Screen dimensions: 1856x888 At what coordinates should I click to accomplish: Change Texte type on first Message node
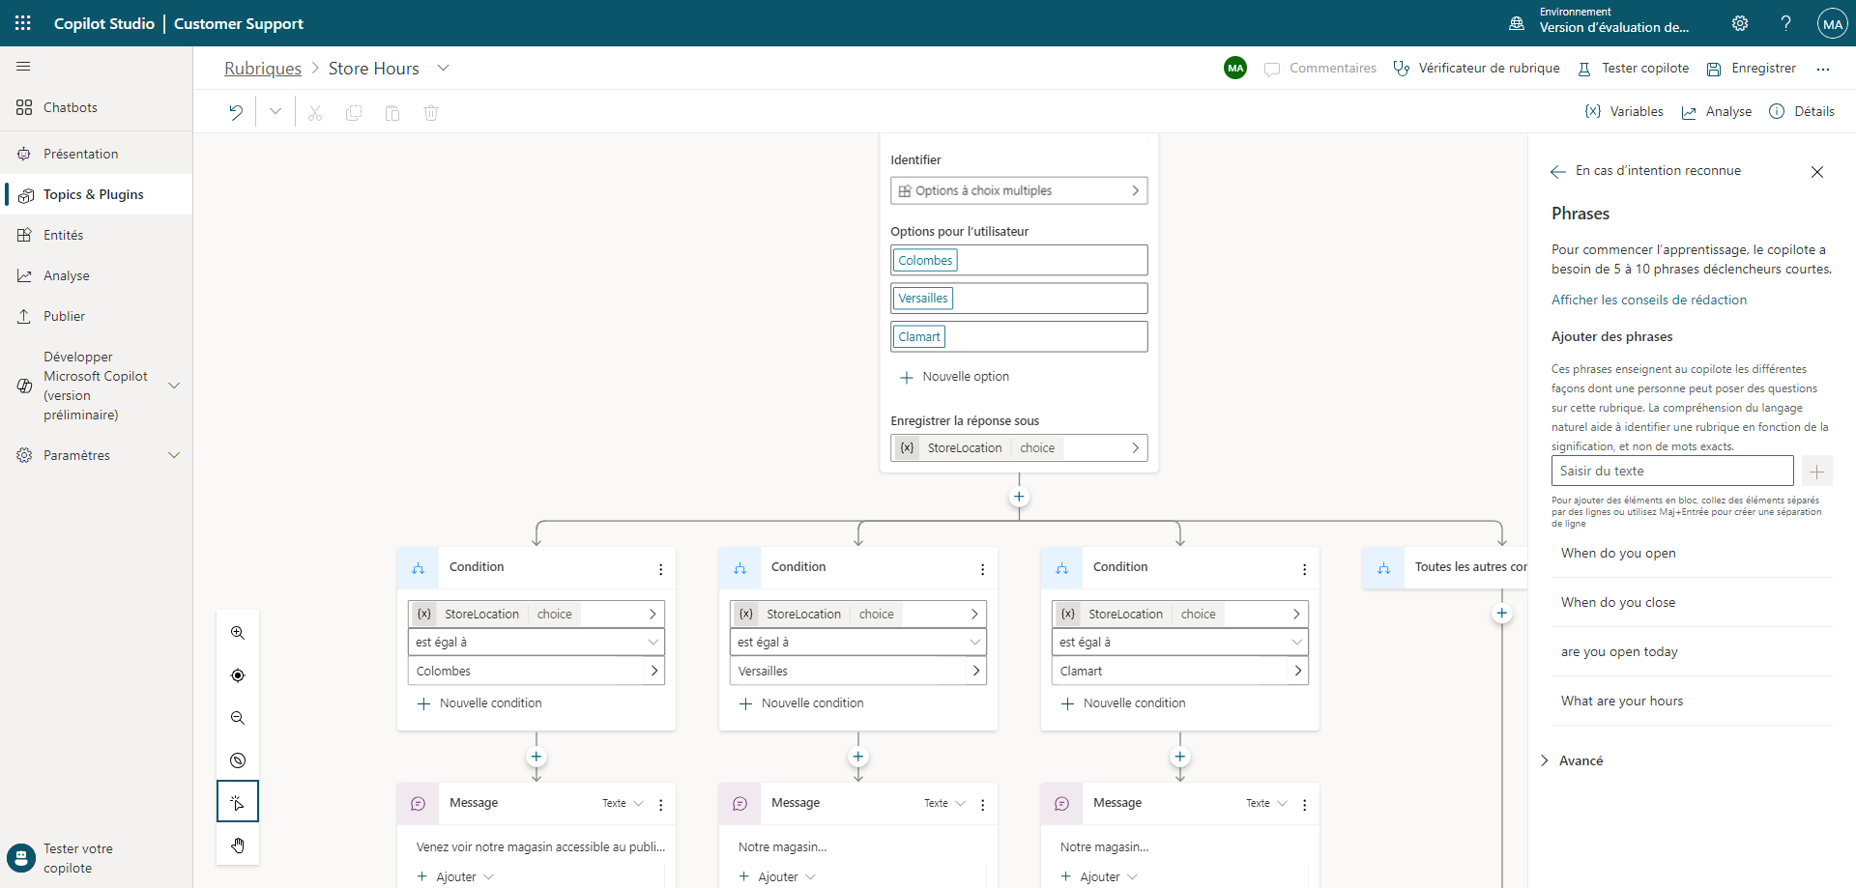pos(623,803)
